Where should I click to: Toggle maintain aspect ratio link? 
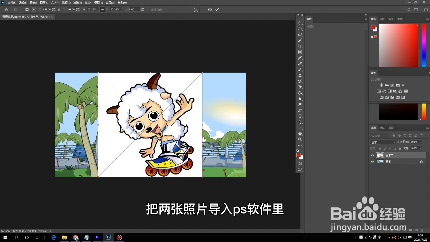tap(102, 9)
